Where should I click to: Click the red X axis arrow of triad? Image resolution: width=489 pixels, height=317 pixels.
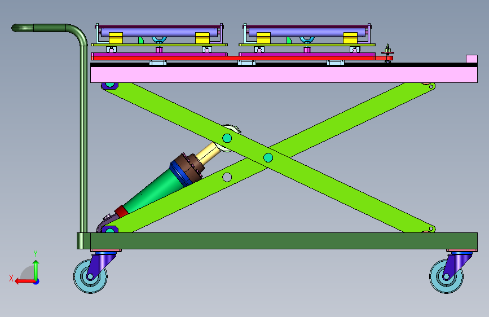(25, 281)
